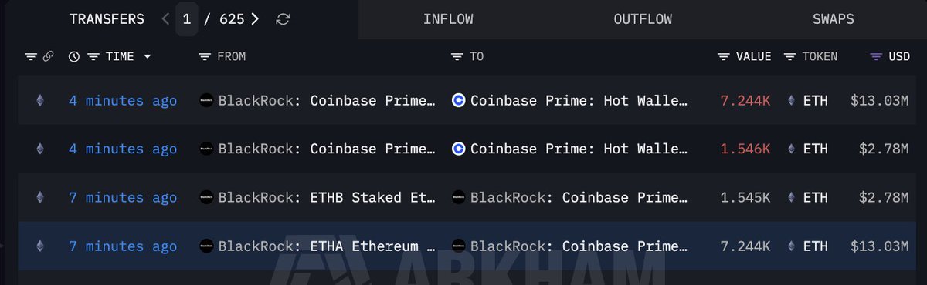Open the chain filter icon in header
The width and height of the screenshot is (927, 285).
click(x=31, y=57)
